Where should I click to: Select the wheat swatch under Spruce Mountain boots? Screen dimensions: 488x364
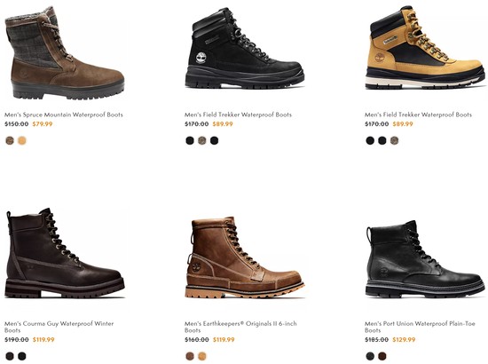tap(22, 140)
